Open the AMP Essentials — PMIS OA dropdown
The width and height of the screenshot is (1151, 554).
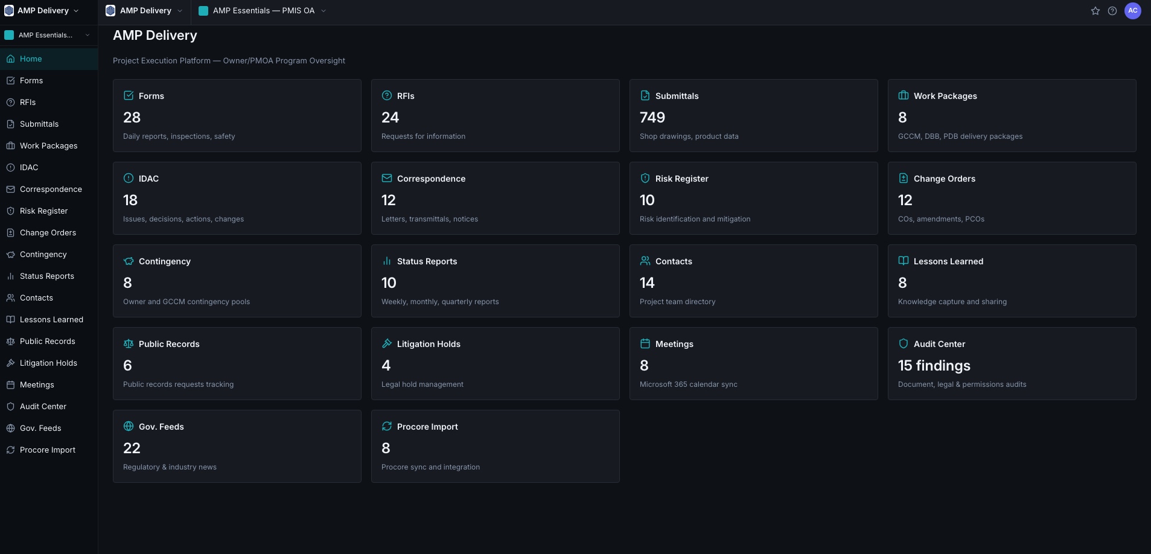tap(263, 10)
